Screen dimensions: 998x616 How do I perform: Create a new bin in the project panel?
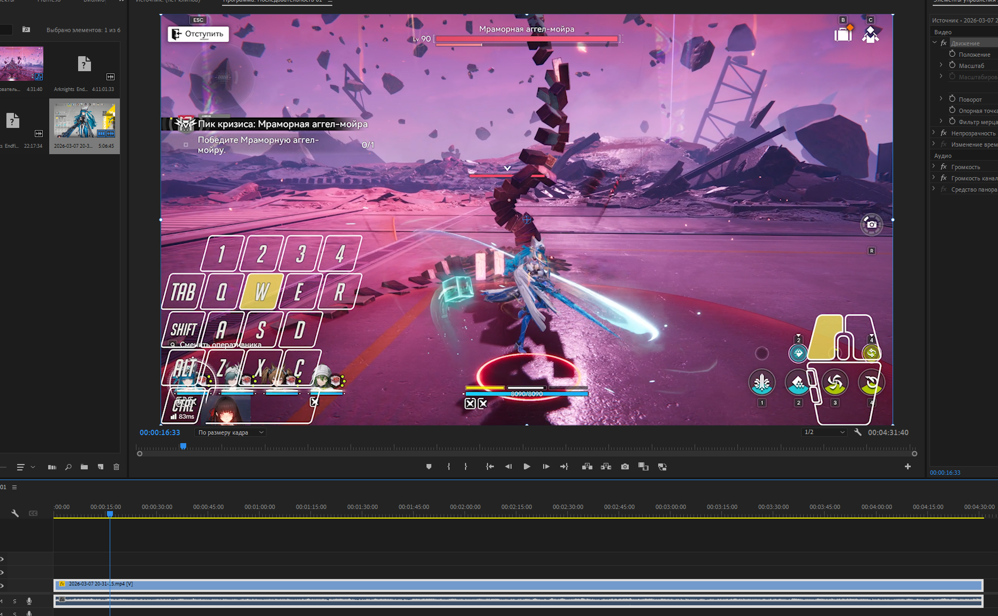[84, 467]
